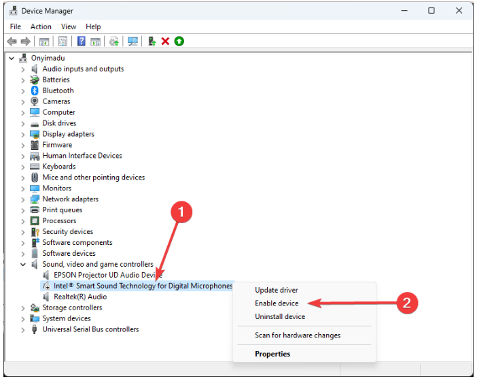Screen dimensions: 496x381
Task: Click the Network adapters category icon
Action: [x=35, y=199]
